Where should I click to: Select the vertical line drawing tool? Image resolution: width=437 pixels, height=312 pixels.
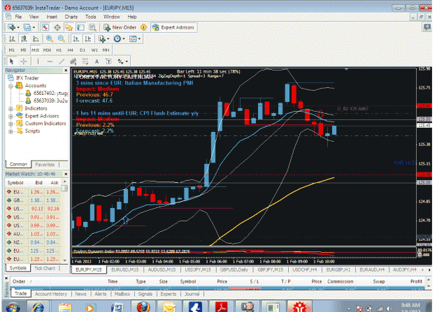coord(38,61)
